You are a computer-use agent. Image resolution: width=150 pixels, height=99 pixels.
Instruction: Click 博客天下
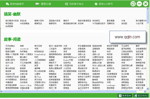(x=53, y=63)
